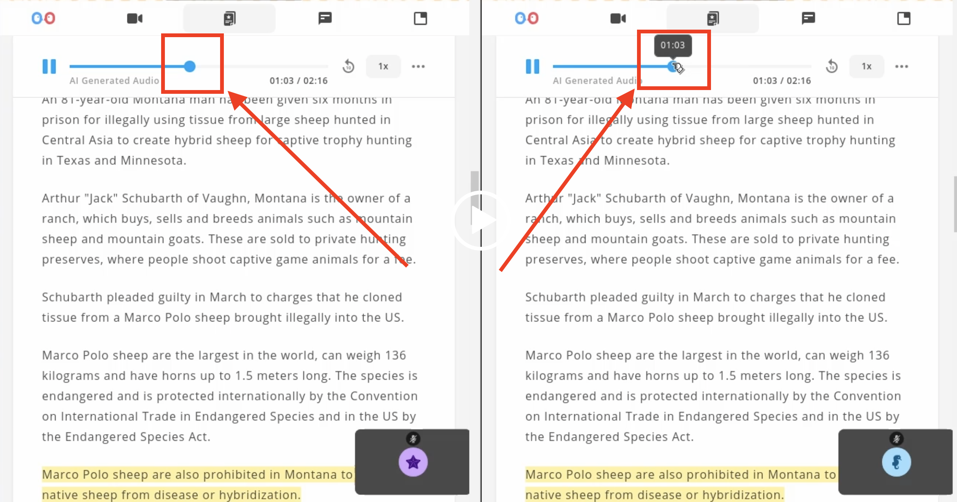Expand the right panel's three-dot options menu
This screenshot has height=502, width=957.
tap(902, 66)
